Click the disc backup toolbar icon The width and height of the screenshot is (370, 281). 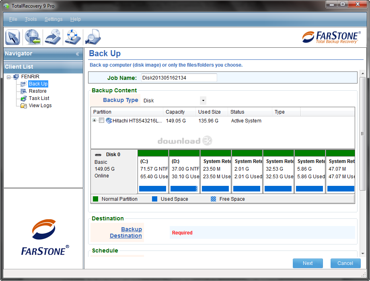(x=52, y=37)
